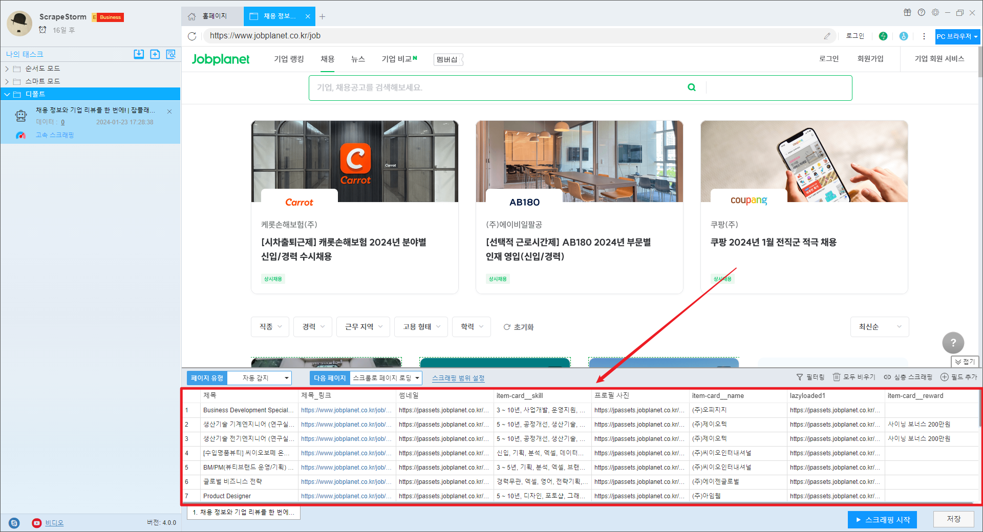Expand the 스마트 모드 folder

7,81
